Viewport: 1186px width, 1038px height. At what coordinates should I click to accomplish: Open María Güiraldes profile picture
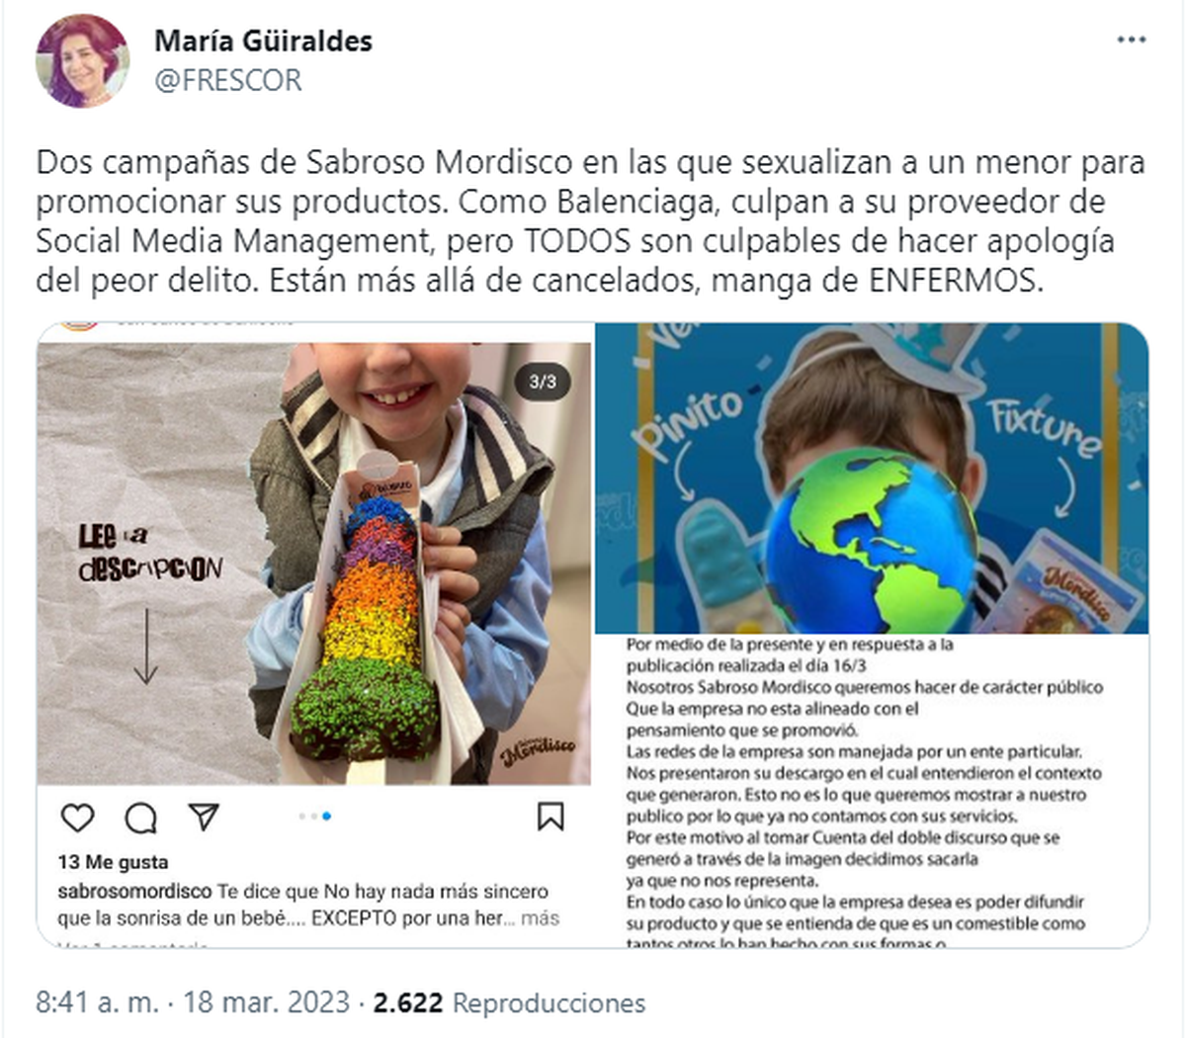82,60
